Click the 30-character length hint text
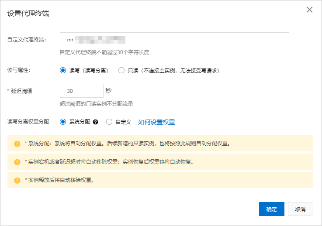This screenshot has width=322, height=226. (104, 52)
